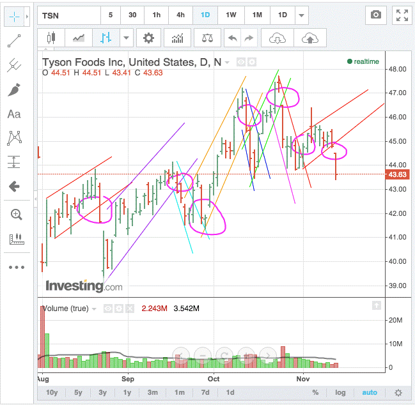
Task: Set range to 3m
Action: click(152, 393)
